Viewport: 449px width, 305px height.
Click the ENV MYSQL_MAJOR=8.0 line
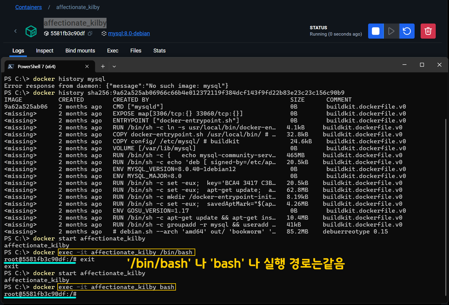pyautogui.click(x=147, y=176)
